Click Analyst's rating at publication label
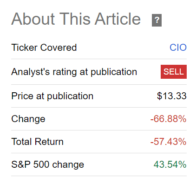The width and height of the screenshot is (196, 178). point(74,72)
